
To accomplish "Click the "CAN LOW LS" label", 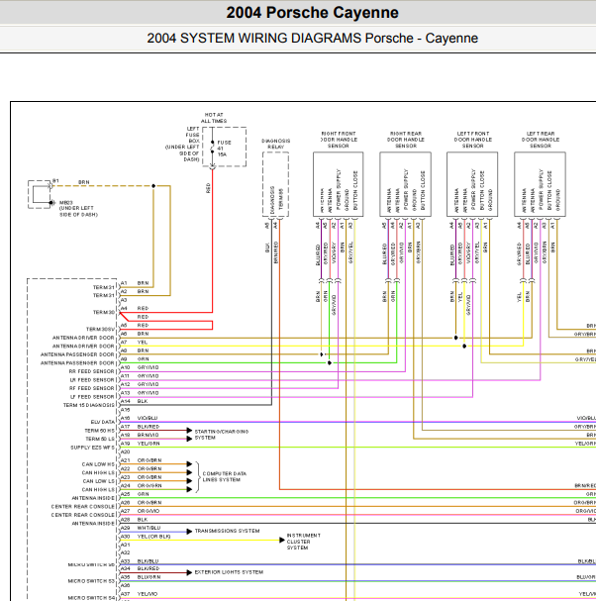I will (x=99, y=481).
